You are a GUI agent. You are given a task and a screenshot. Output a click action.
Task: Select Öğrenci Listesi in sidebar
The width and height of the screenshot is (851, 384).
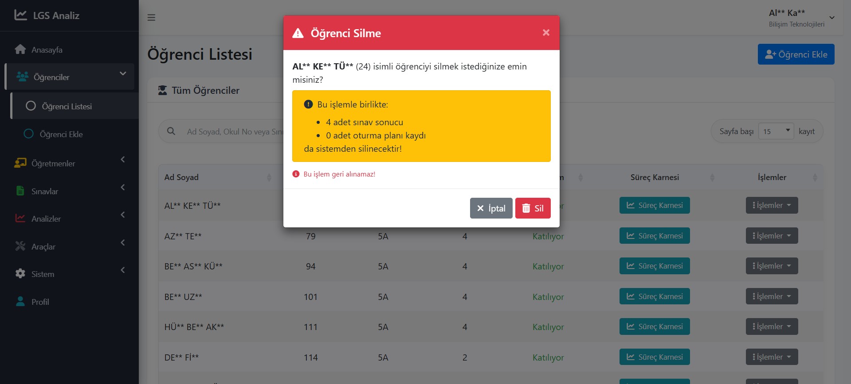pyautogui.click(x=67, y=106)
